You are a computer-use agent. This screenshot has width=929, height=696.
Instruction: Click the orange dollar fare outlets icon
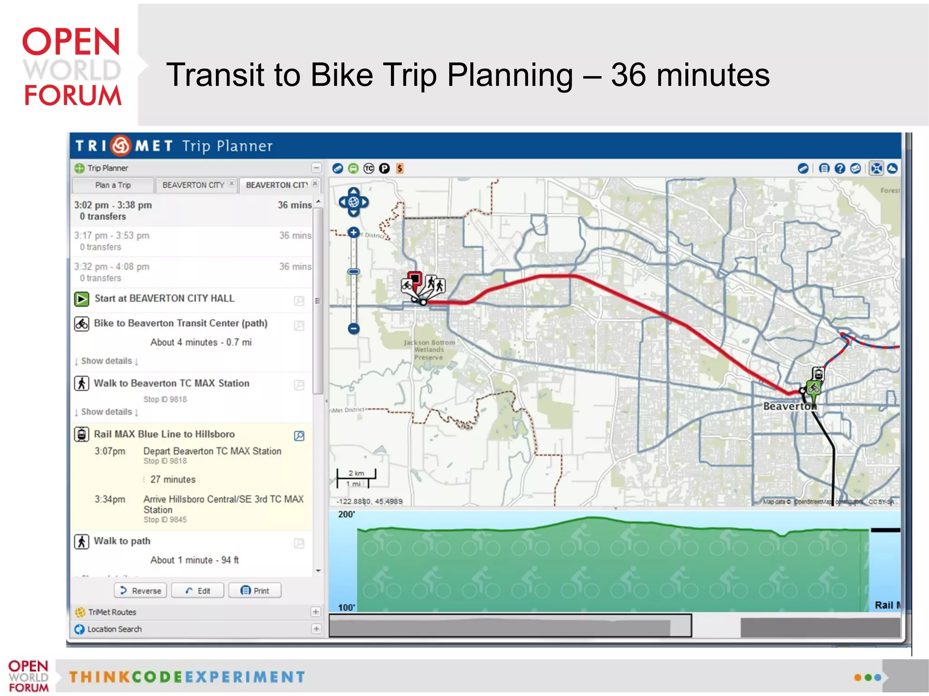(x=400, y=169)
